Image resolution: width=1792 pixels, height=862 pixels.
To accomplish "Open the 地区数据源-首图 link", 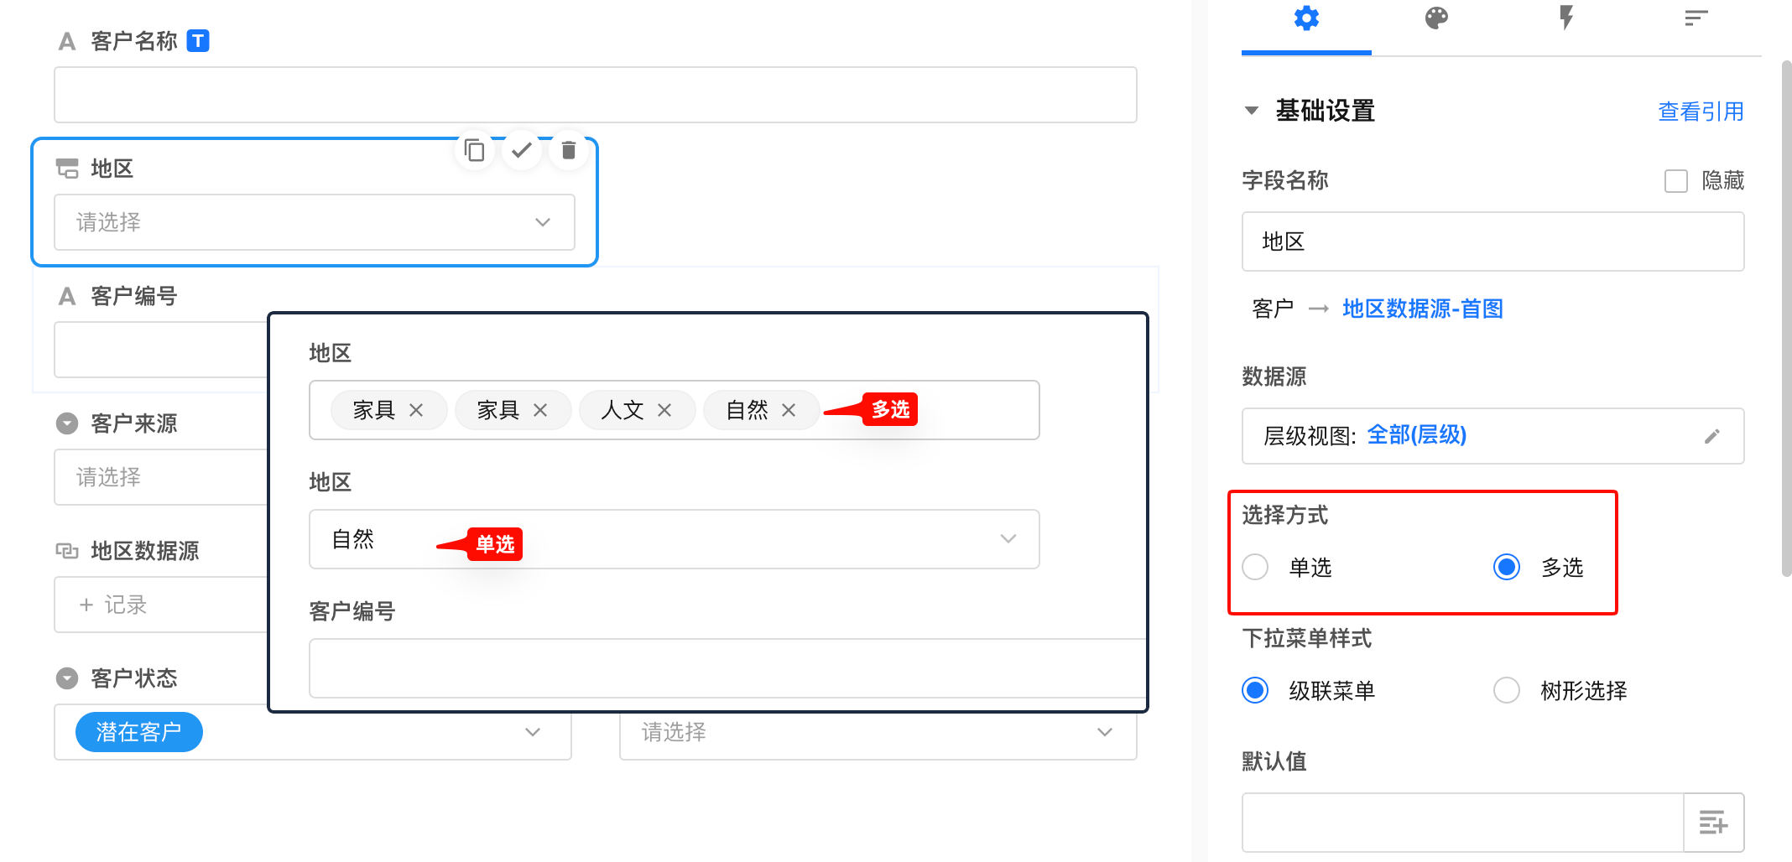I will click(x=1422, y=309).
